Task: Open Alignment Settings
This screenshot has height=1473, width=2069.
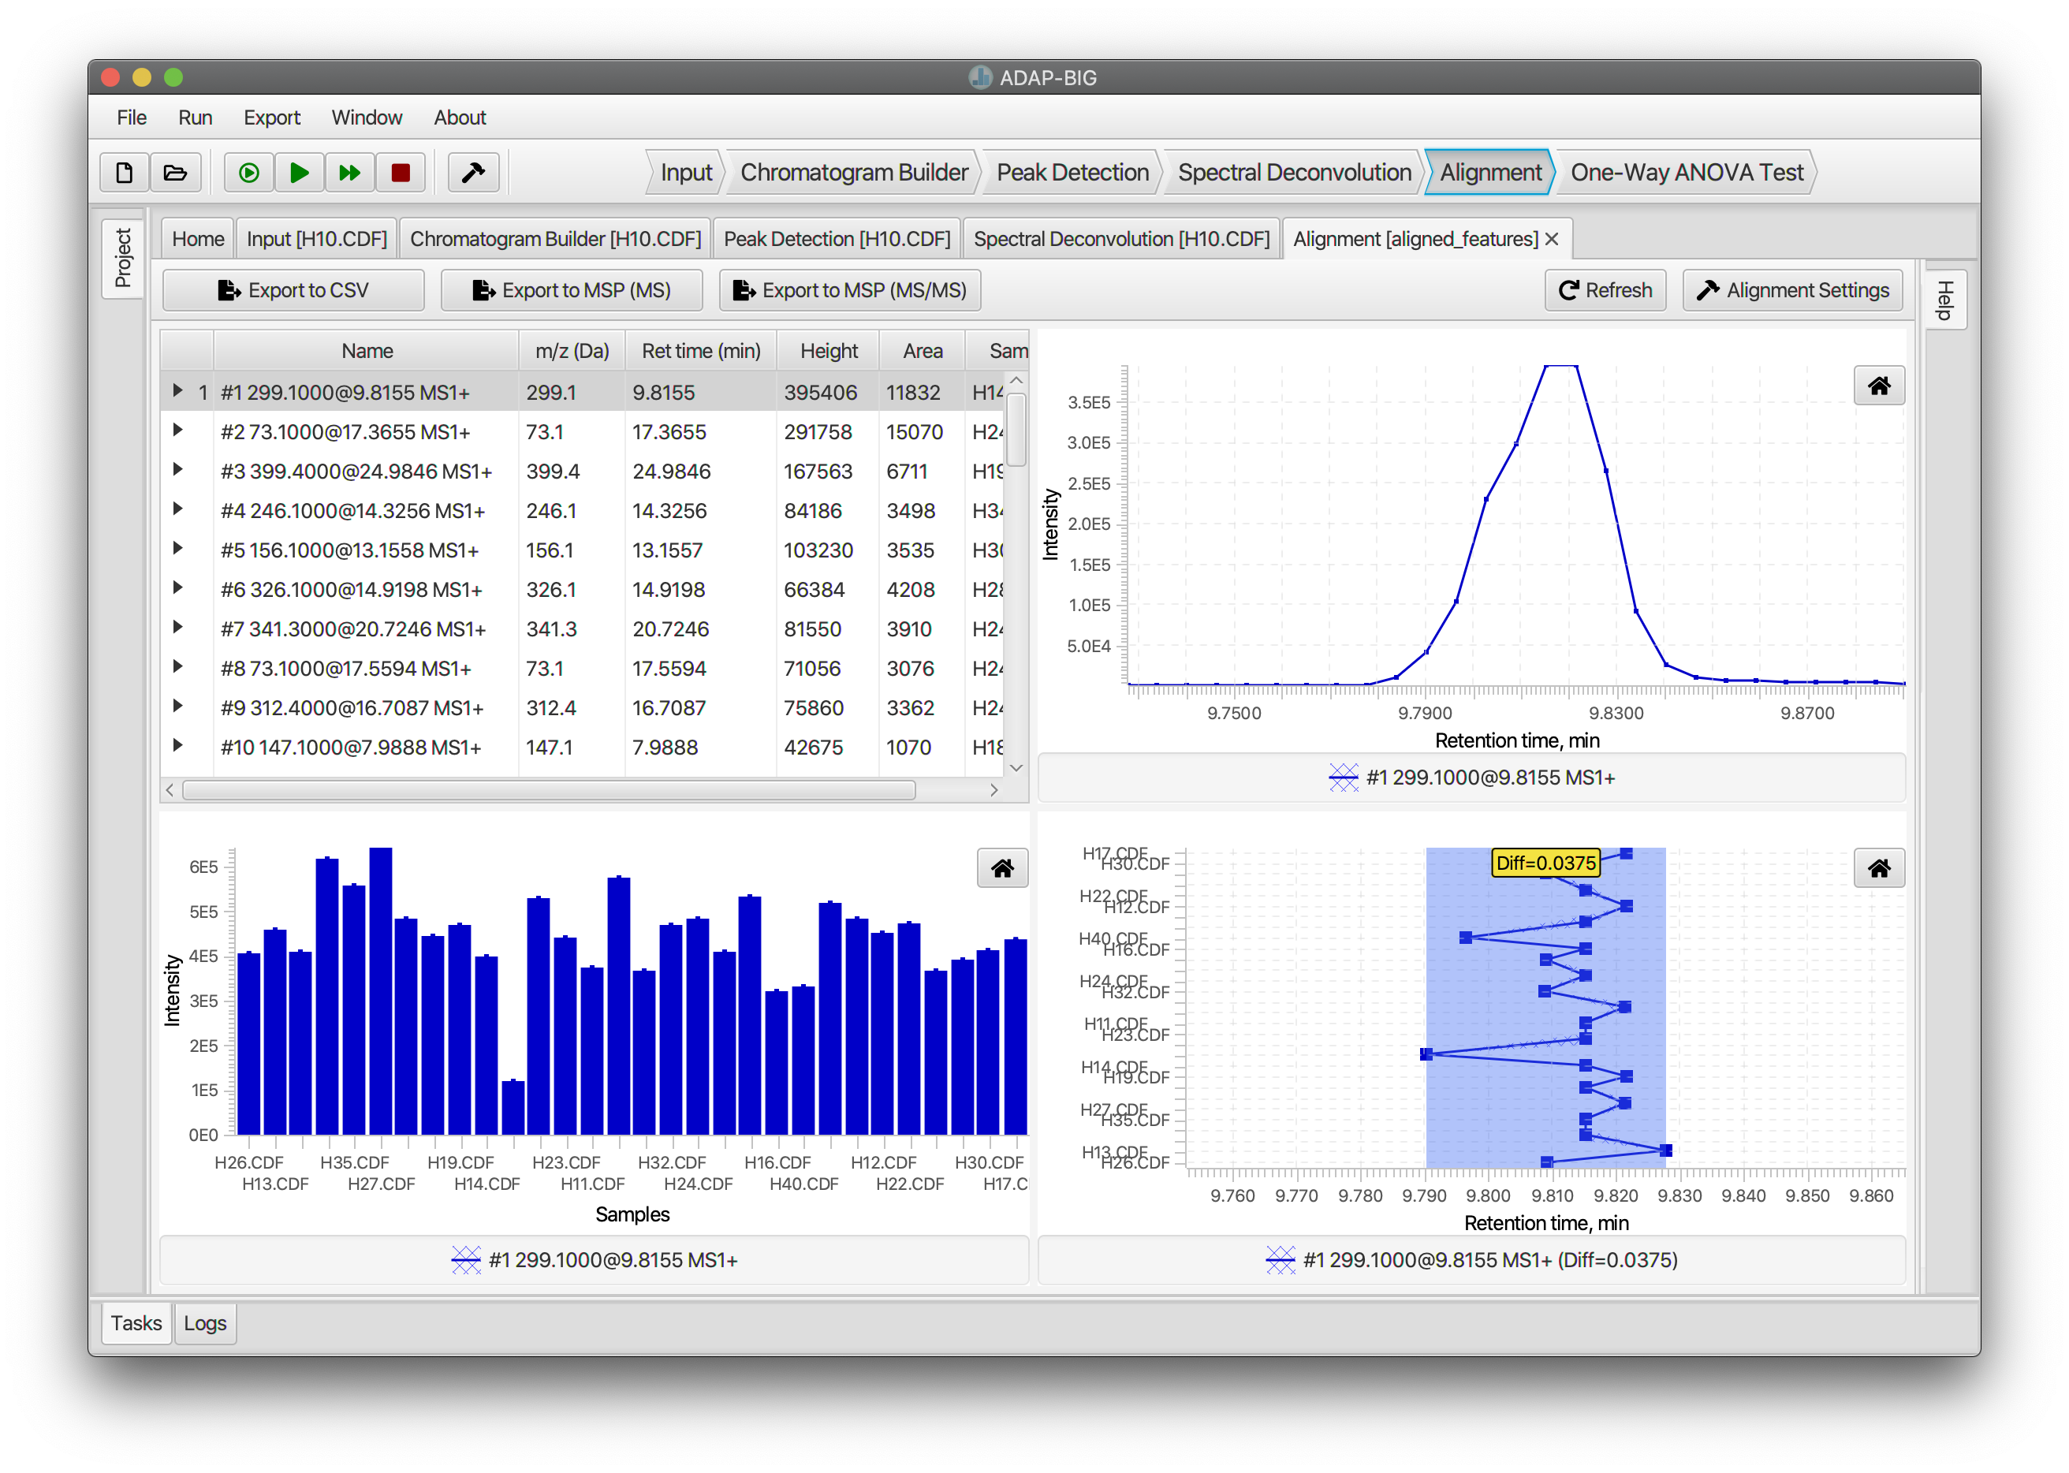Action: [1792, 290]
